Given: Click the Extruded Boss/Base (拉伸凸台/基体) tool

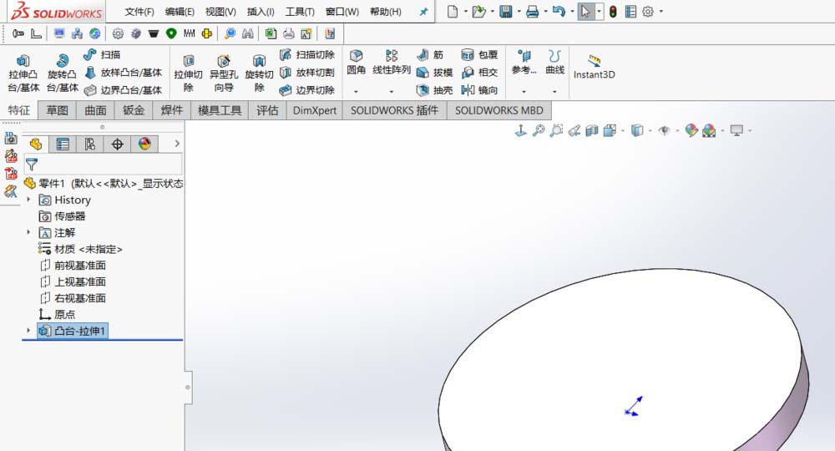Looking at the screenshot, I should 23,73.
